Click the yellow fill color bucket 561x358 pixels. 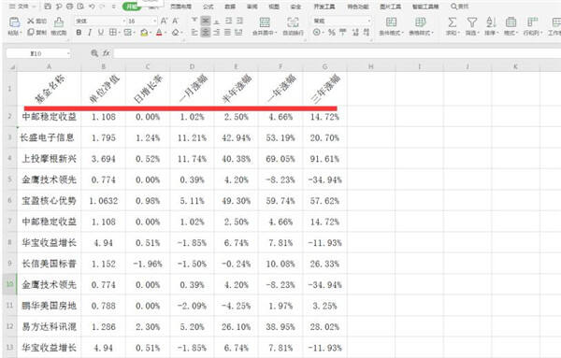click(x=144, y=33)
